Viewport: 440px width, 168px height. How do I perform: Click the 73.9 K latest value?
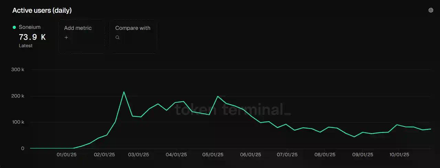click(32, 37)
